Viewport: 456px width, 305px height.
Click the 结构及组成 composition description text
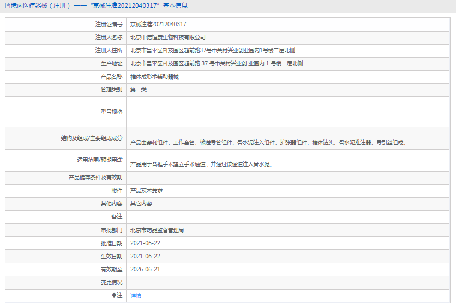268,143
